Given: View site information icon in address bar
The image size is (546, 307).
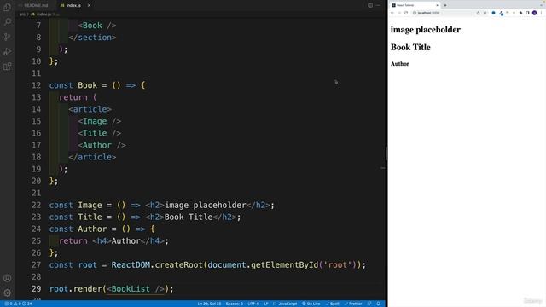Looking at the screenshot, I should 415,13.
